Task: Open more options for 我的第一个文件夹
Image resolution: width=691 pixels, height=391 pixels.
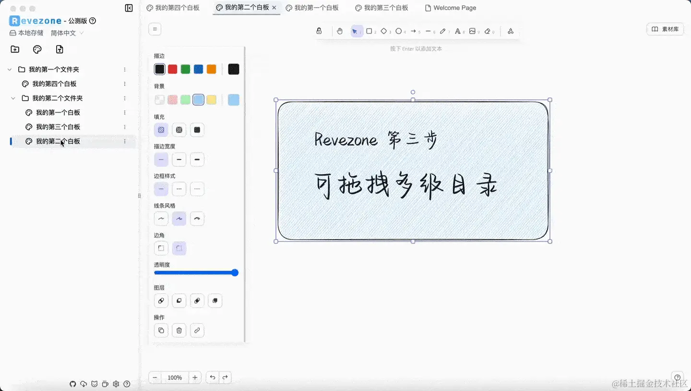Action: click(125, 69)
